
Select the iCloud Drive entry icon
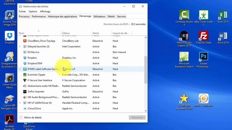pyautogui.click(x=25, y=108)
